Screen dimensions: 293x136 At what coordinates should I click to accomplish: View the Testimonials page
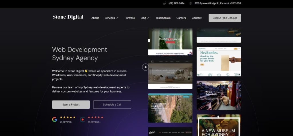click(x=163, y=18)
